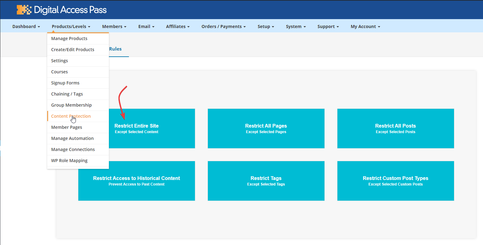Switch to the Rules tab

point(115,49)
